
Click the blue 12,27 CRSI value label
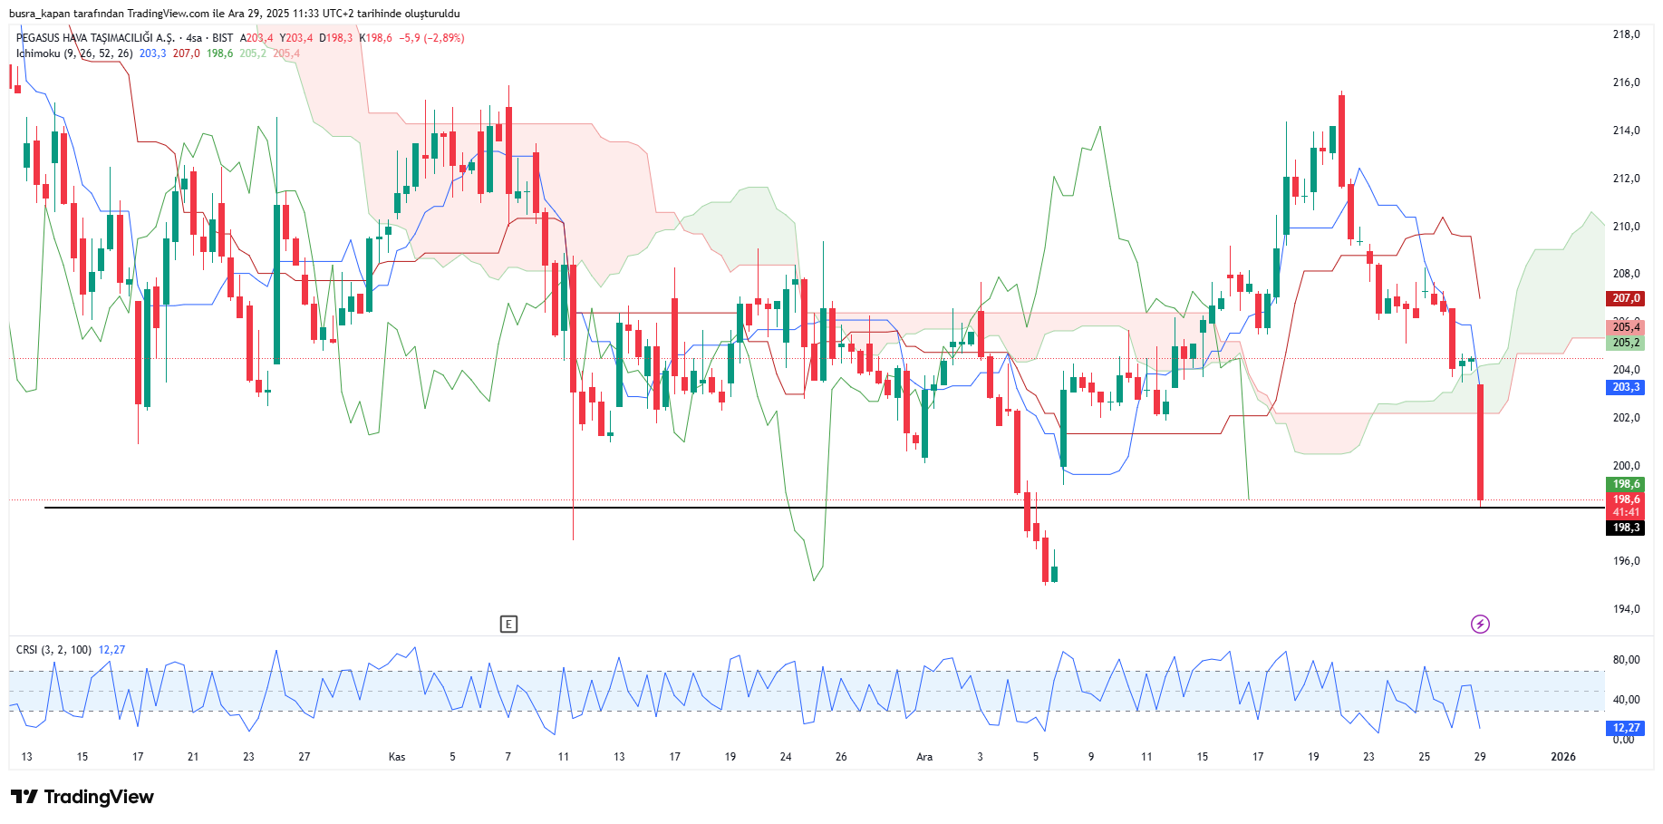[x=1626, y=728]
